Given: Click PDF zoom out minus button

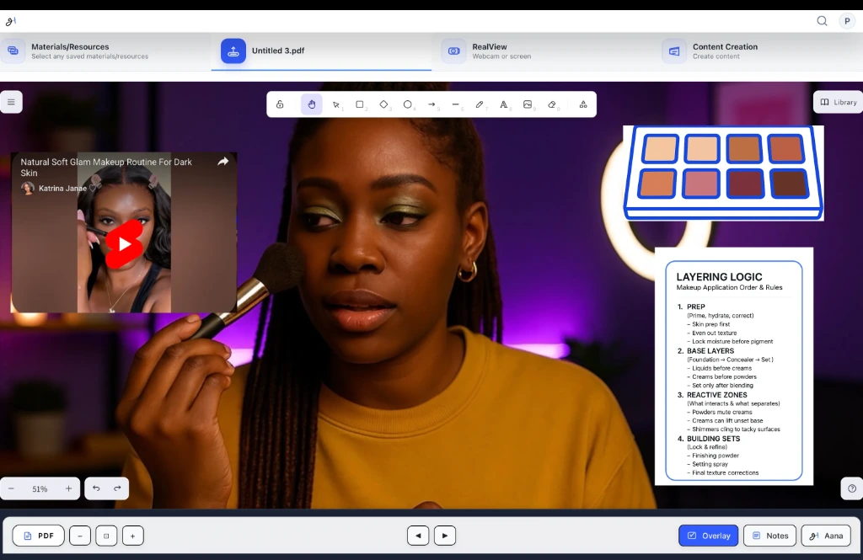Looking at the screenshot, I should pos(80,536).
